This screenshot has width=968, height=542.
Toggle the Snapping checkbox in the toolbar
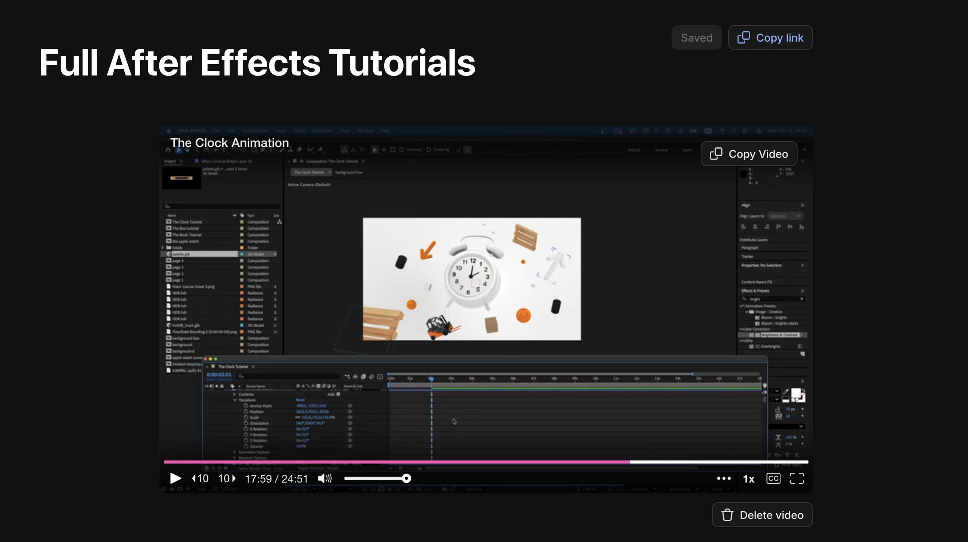[428, 150]
